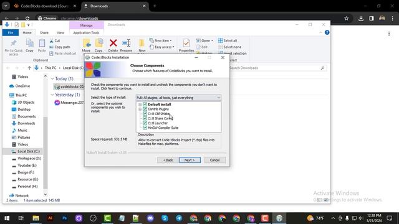Uncheck the C::B CBP2Make component
The image size is (399, 224).
145,114
